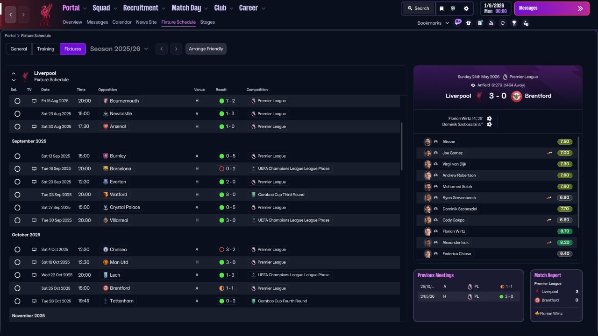Click Alisson's player portrait
This screenshot has width=598, height=336.
(x=427, y=142)
